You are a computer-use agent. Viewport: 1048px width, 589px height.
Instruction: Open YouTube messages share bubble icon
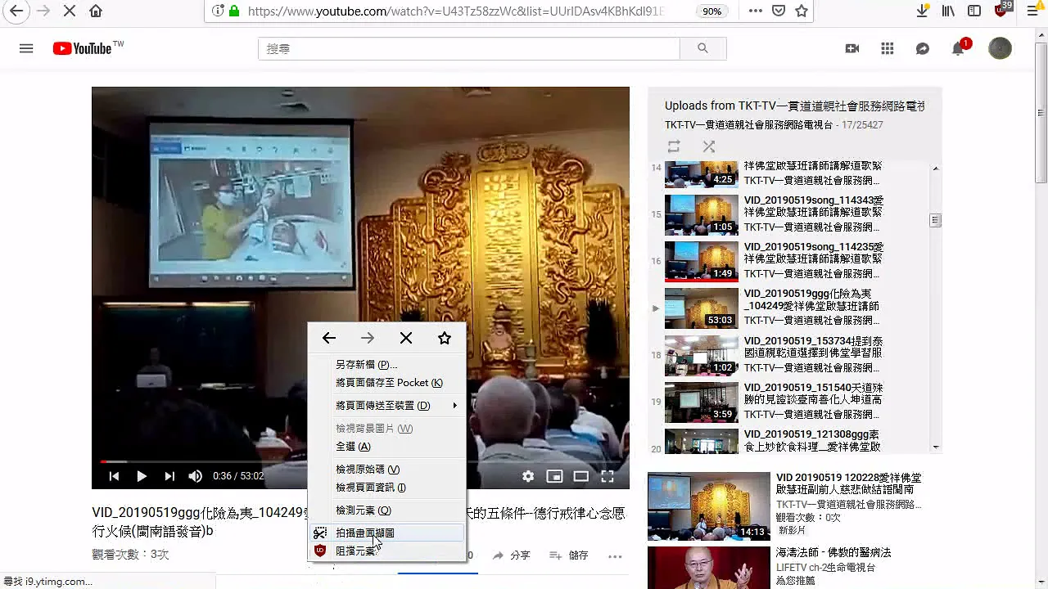point(923,48)
